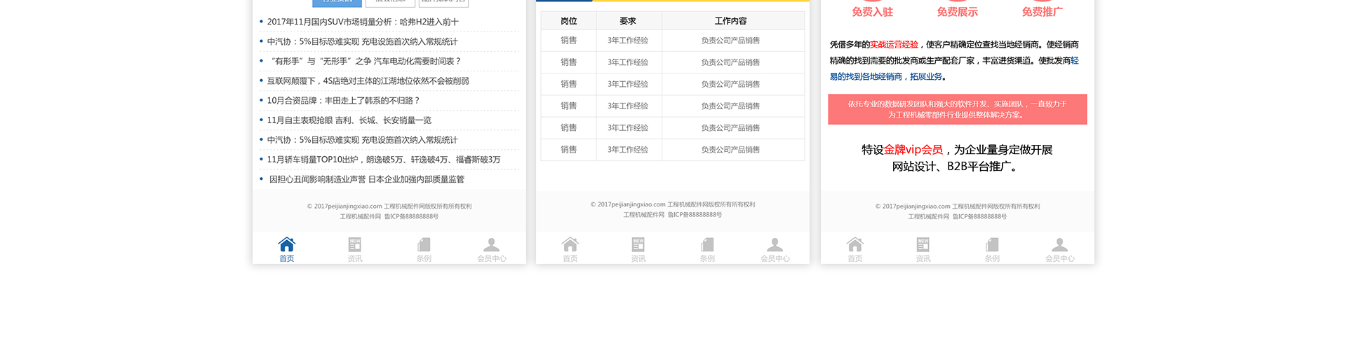This screenshot has height=350, width=1347.
Task: Tap 资讯 news icon on the job-table screen
Action: point(638,244)
